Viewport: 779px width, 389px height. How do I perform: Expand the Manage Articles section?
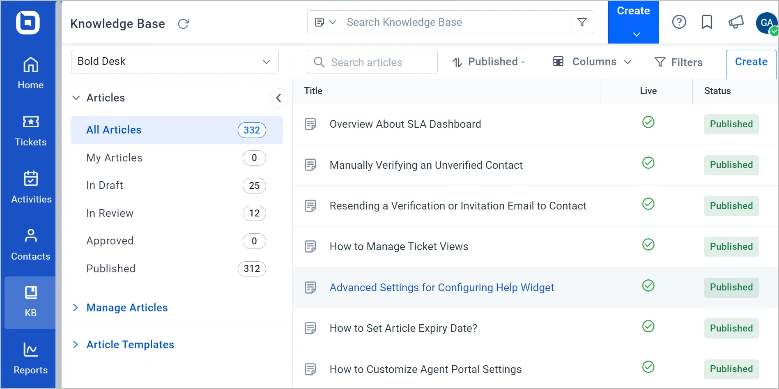[126, 308]
